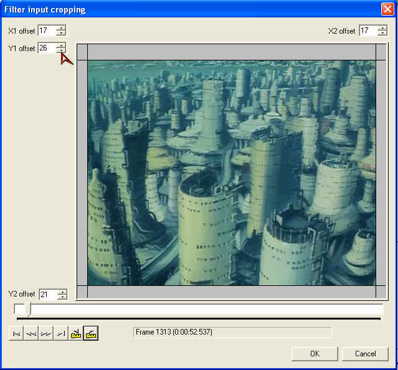Click the Y2 offset label
This screenshot has width=398, height=370.
pyautogui.click(x=22, y=294)
